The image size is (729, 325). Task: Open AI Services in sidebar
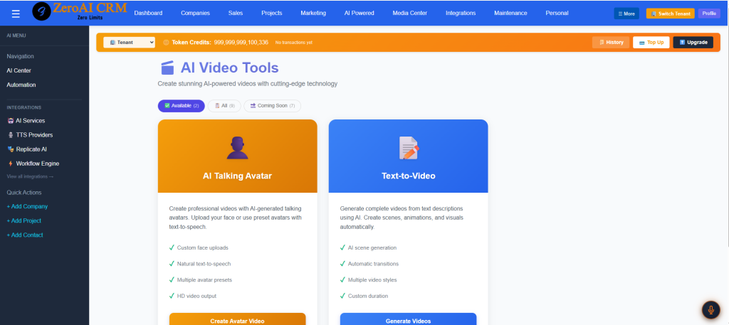tap(30, 121)
